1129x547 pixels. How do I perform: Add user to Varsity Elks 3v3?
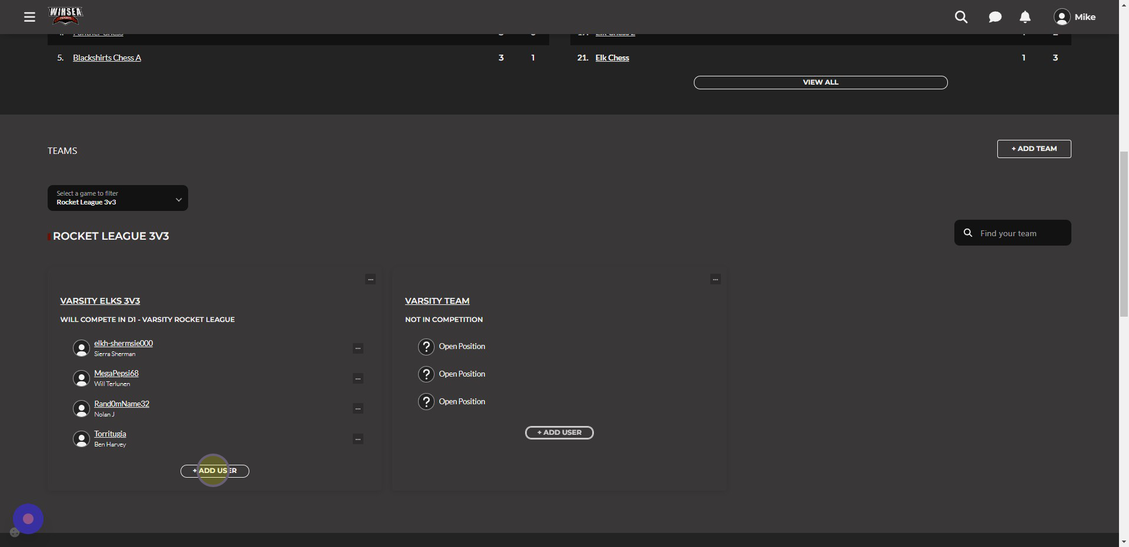pyautogui.click(x=215, y=471)
